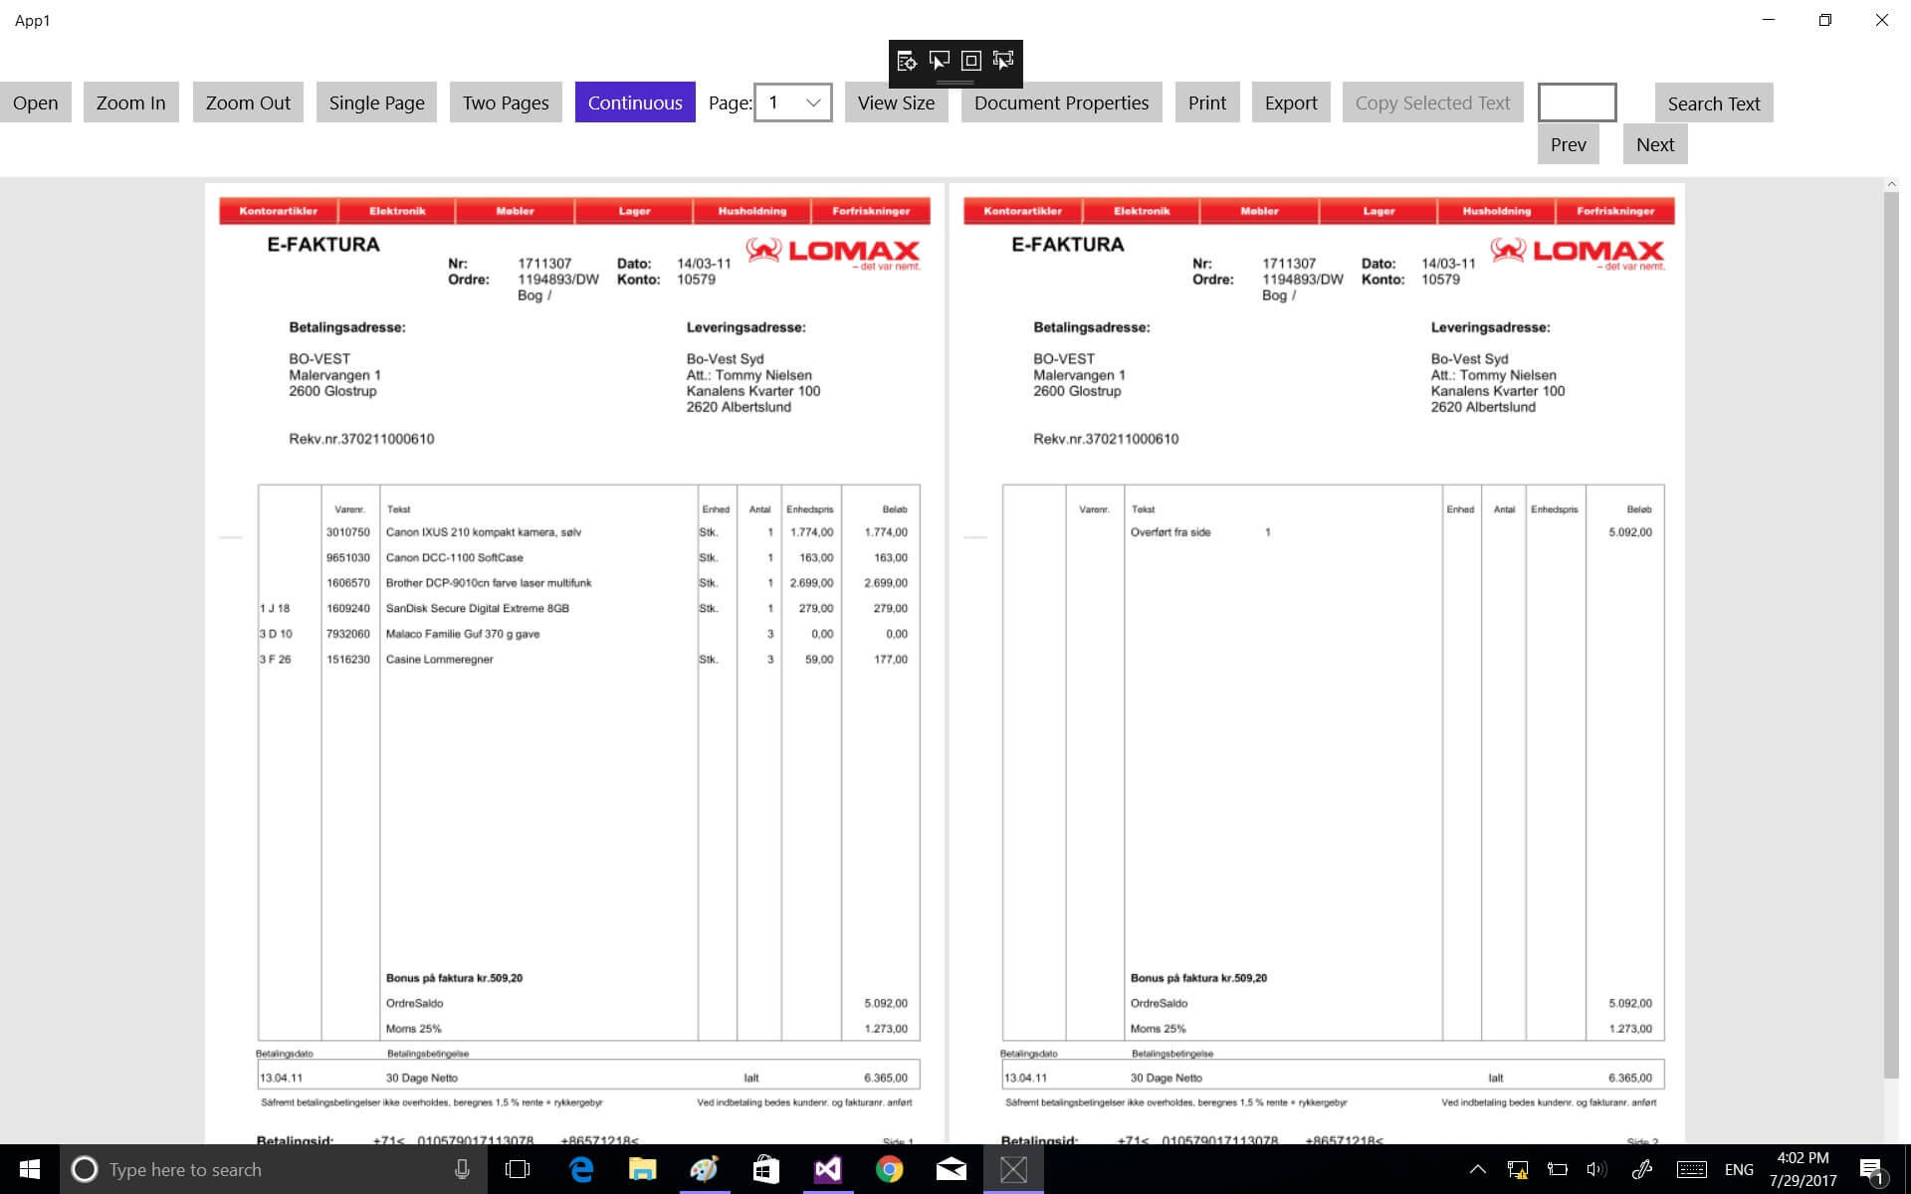Click the Search Text button

[1714, 103]
